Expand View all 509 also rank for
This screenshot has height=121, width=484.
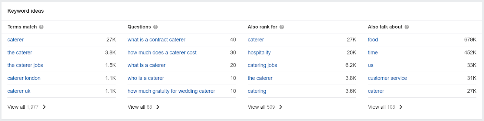pyautogui.click(x=265, y=107)
